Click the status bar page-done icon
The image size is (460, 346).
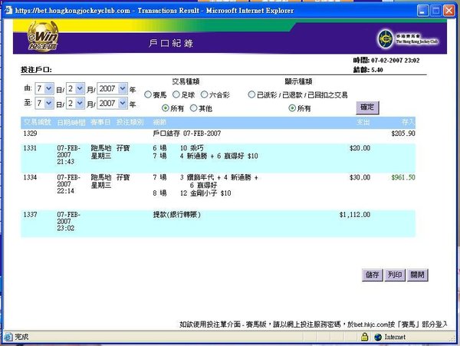pyautogui.click(x=8, y=337)
